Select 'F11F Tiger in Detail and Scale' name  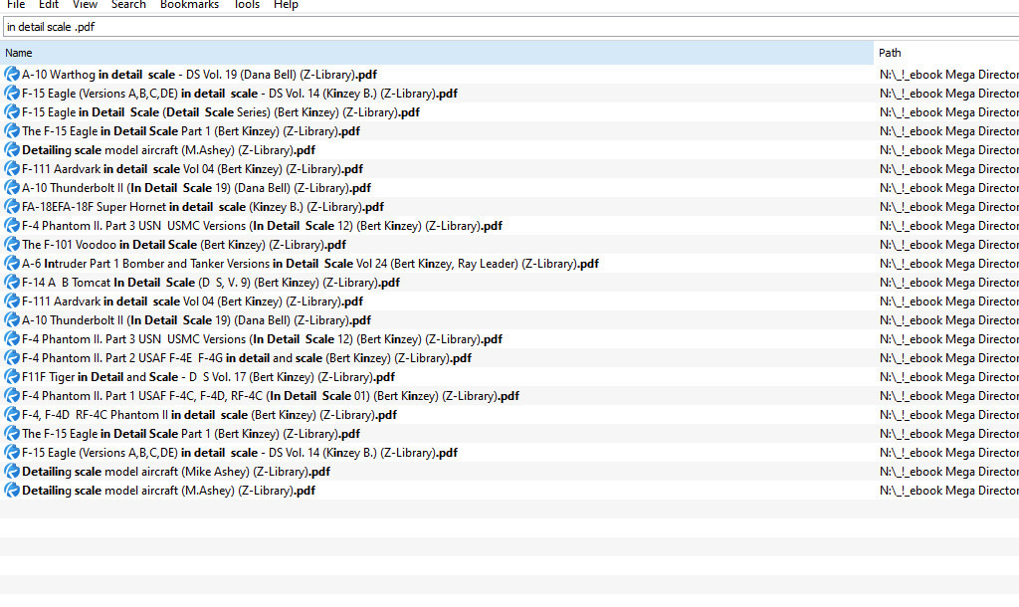coord(209,376)
